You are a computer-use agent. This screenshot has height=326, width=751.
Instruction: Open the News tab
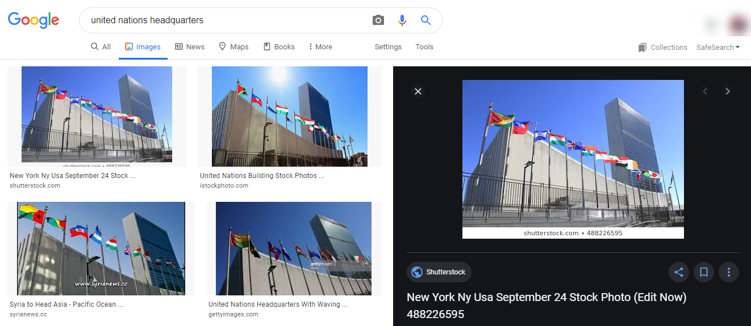click(190, 47)
